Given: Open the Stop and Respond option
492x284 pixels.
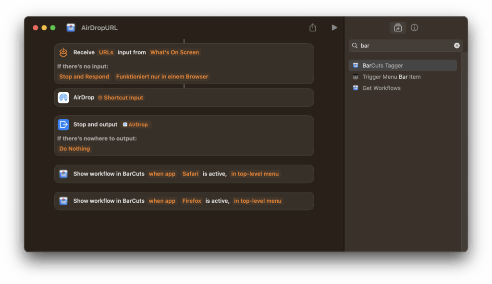Looking at the screenshot, I should [x=84, y=76].
